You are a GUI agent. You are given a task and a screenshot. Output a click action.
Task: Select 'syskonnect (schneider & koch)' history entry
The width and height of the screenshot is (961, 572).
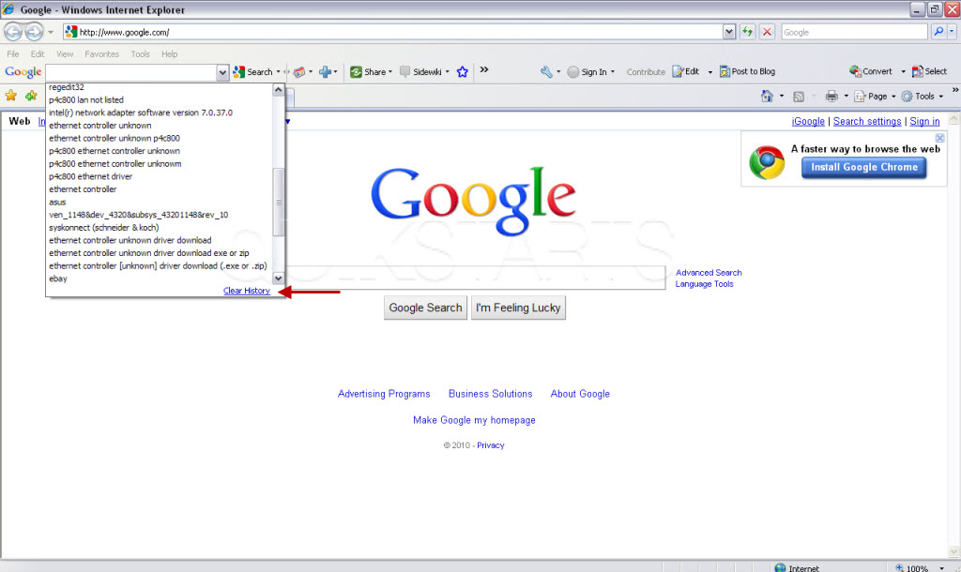[160, 228]
